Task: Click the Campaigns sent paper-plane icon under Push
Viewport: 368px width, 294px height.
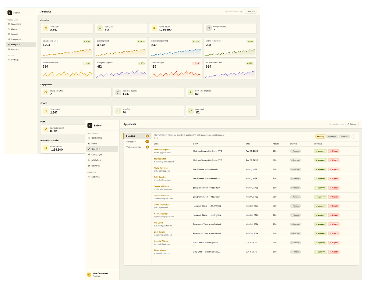Action: tap(46, 129)
